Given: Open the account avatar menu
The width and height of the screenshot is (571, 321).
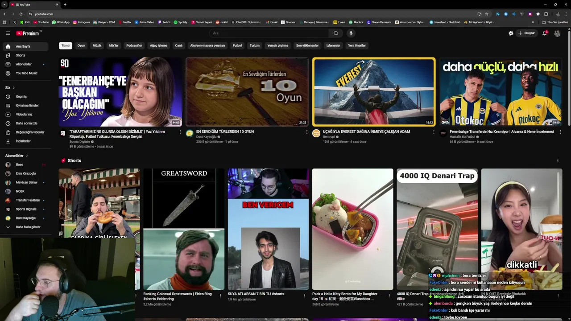Looking at the screenshot, I should point(557,33).
